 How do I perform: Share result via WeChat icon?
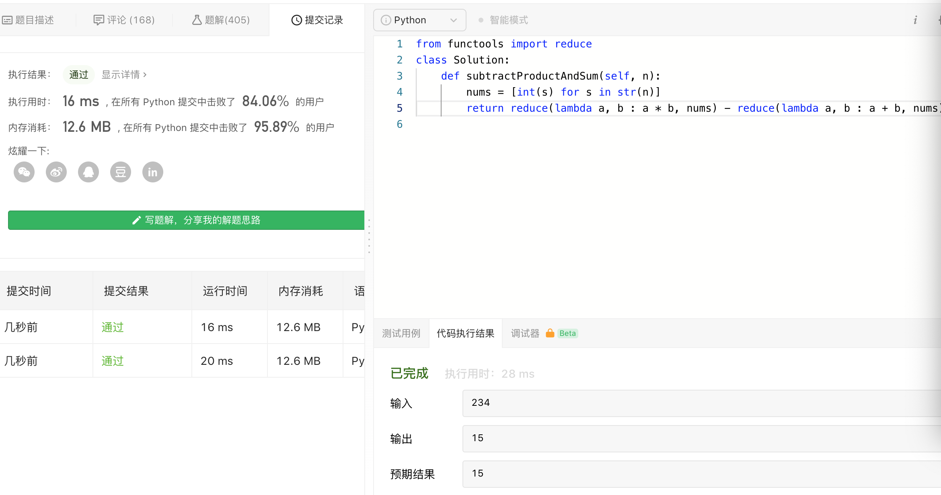24,172
